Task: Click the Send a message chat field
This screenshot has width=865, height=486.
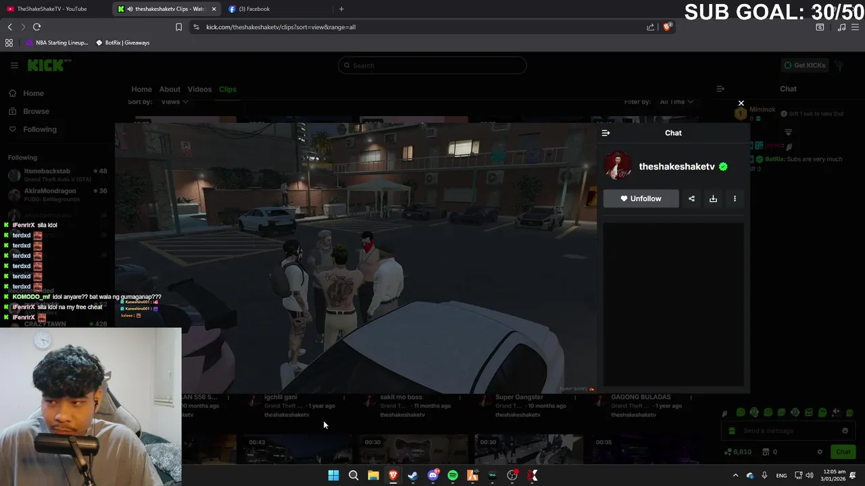Action: 787,431
